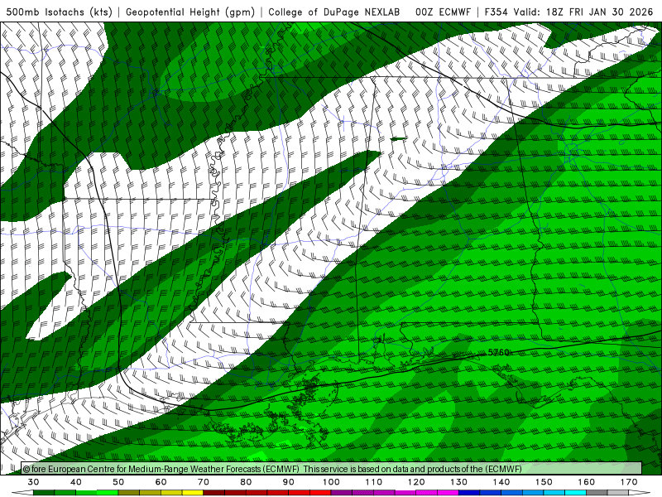Image resolution: width=662 pixels, height=497 pixels.
Task: Click the 'Valid: 18Z FRI JAN 30 2026' text
Action: tap(583, 12)
